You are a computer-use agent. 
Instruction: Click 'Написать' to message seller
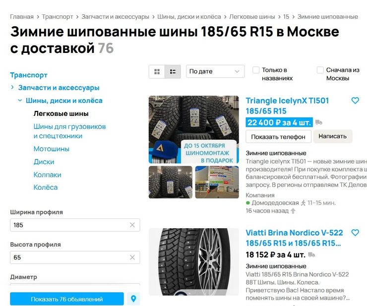pos(332,136)
